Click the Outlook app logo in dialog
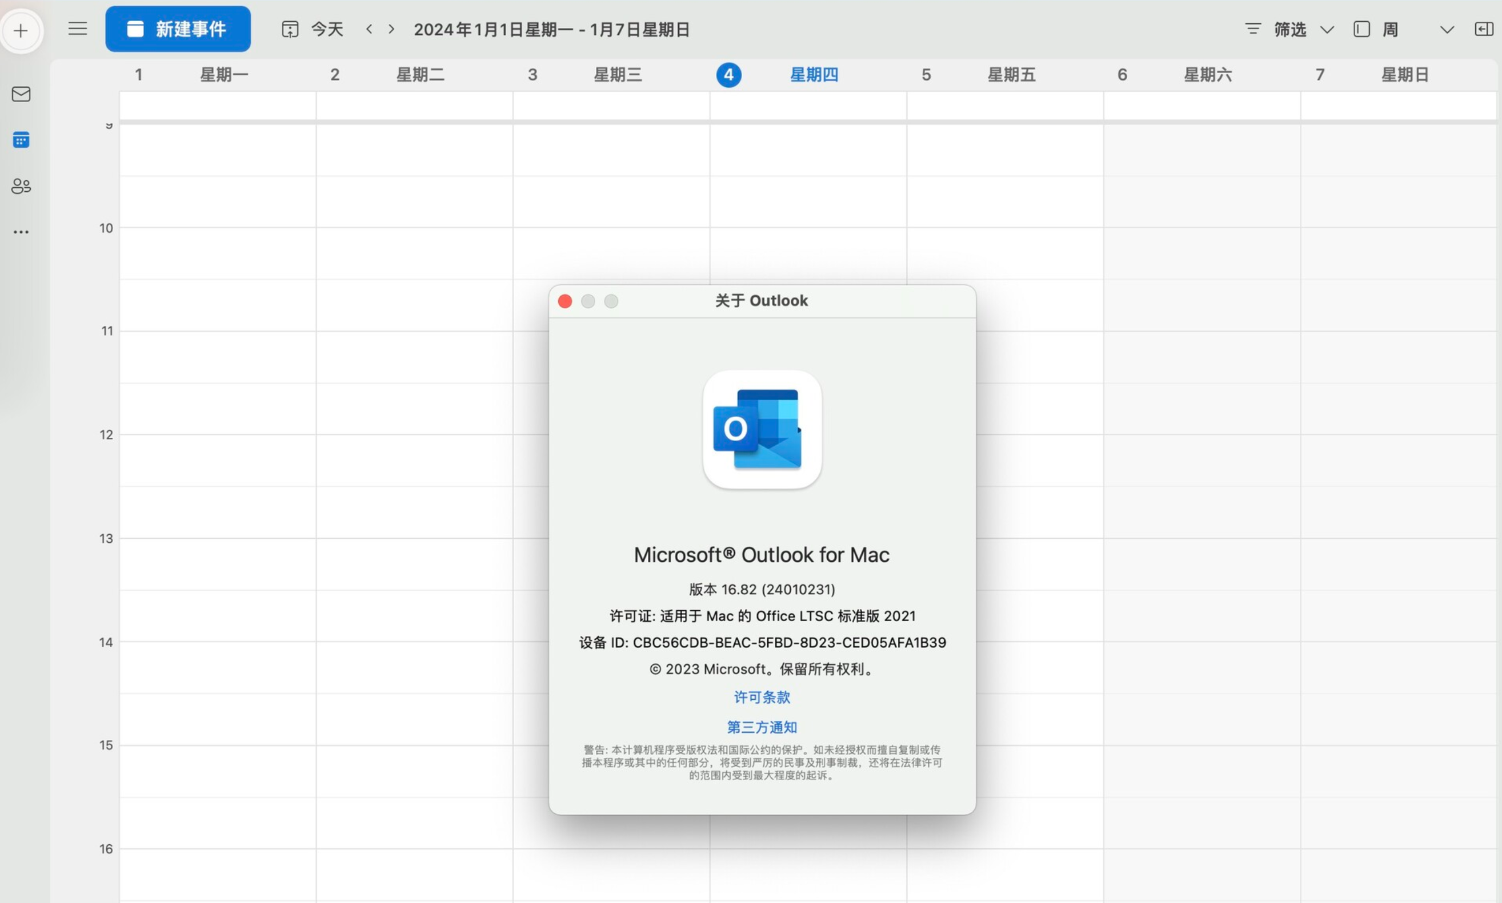 (762, 429)
